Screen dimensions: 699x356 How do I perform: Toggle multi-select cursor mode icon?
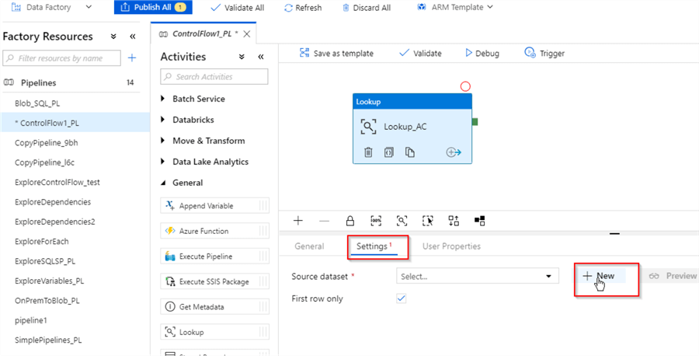428,221
